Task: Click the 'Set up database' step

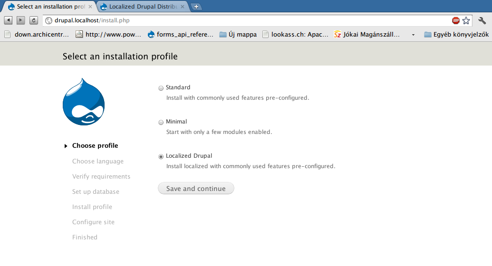Action: click(x=96, y=191)
